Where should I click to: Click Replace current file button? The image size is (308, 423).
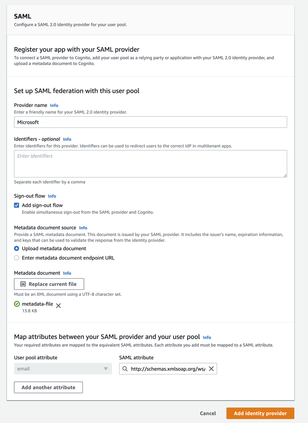pos(49,284)
